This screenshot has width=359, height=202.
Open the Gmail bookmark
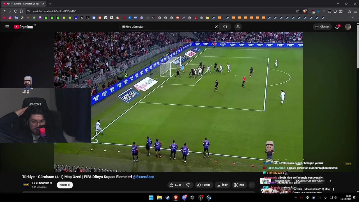[28, 18]
